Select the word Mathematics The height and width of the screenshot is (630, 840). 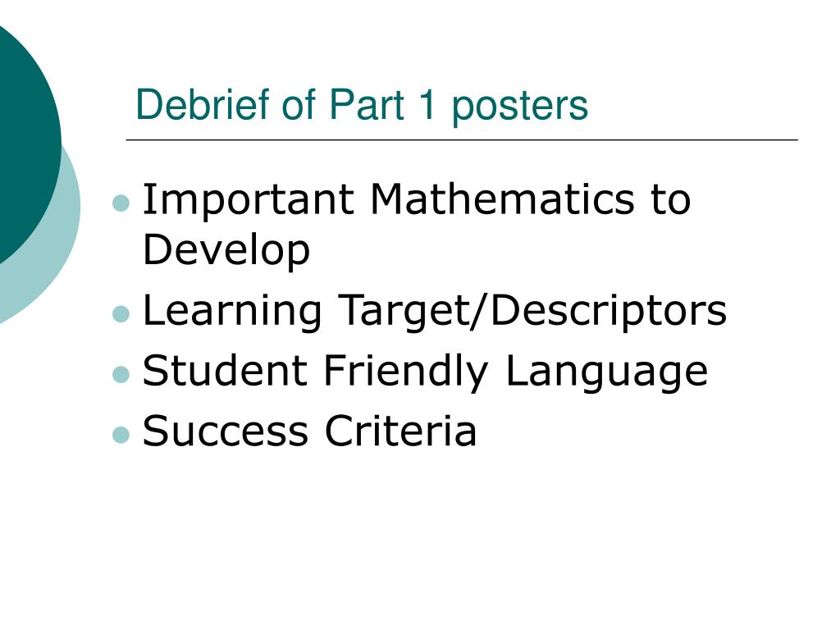(502, 199)
